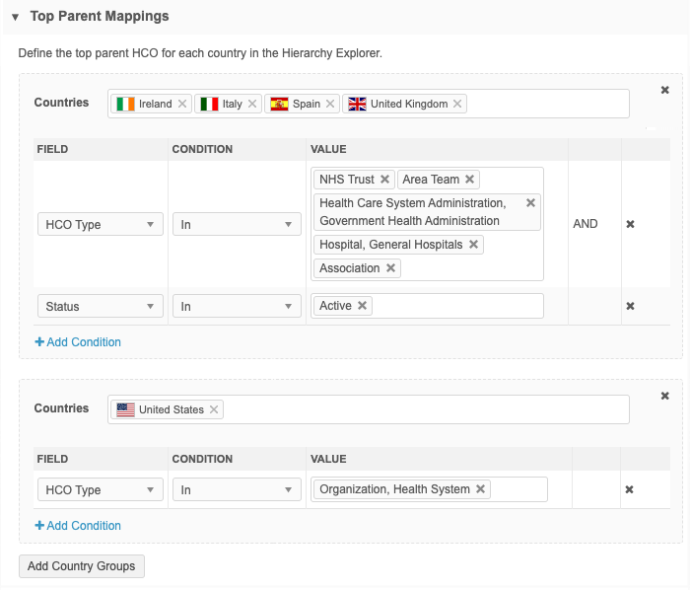
Task: Remove Area Team value tag
Action: pos(470,180)
